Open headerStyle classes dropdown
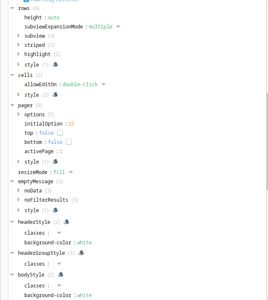This screenshot has height=300, width=268. [59, 233]
